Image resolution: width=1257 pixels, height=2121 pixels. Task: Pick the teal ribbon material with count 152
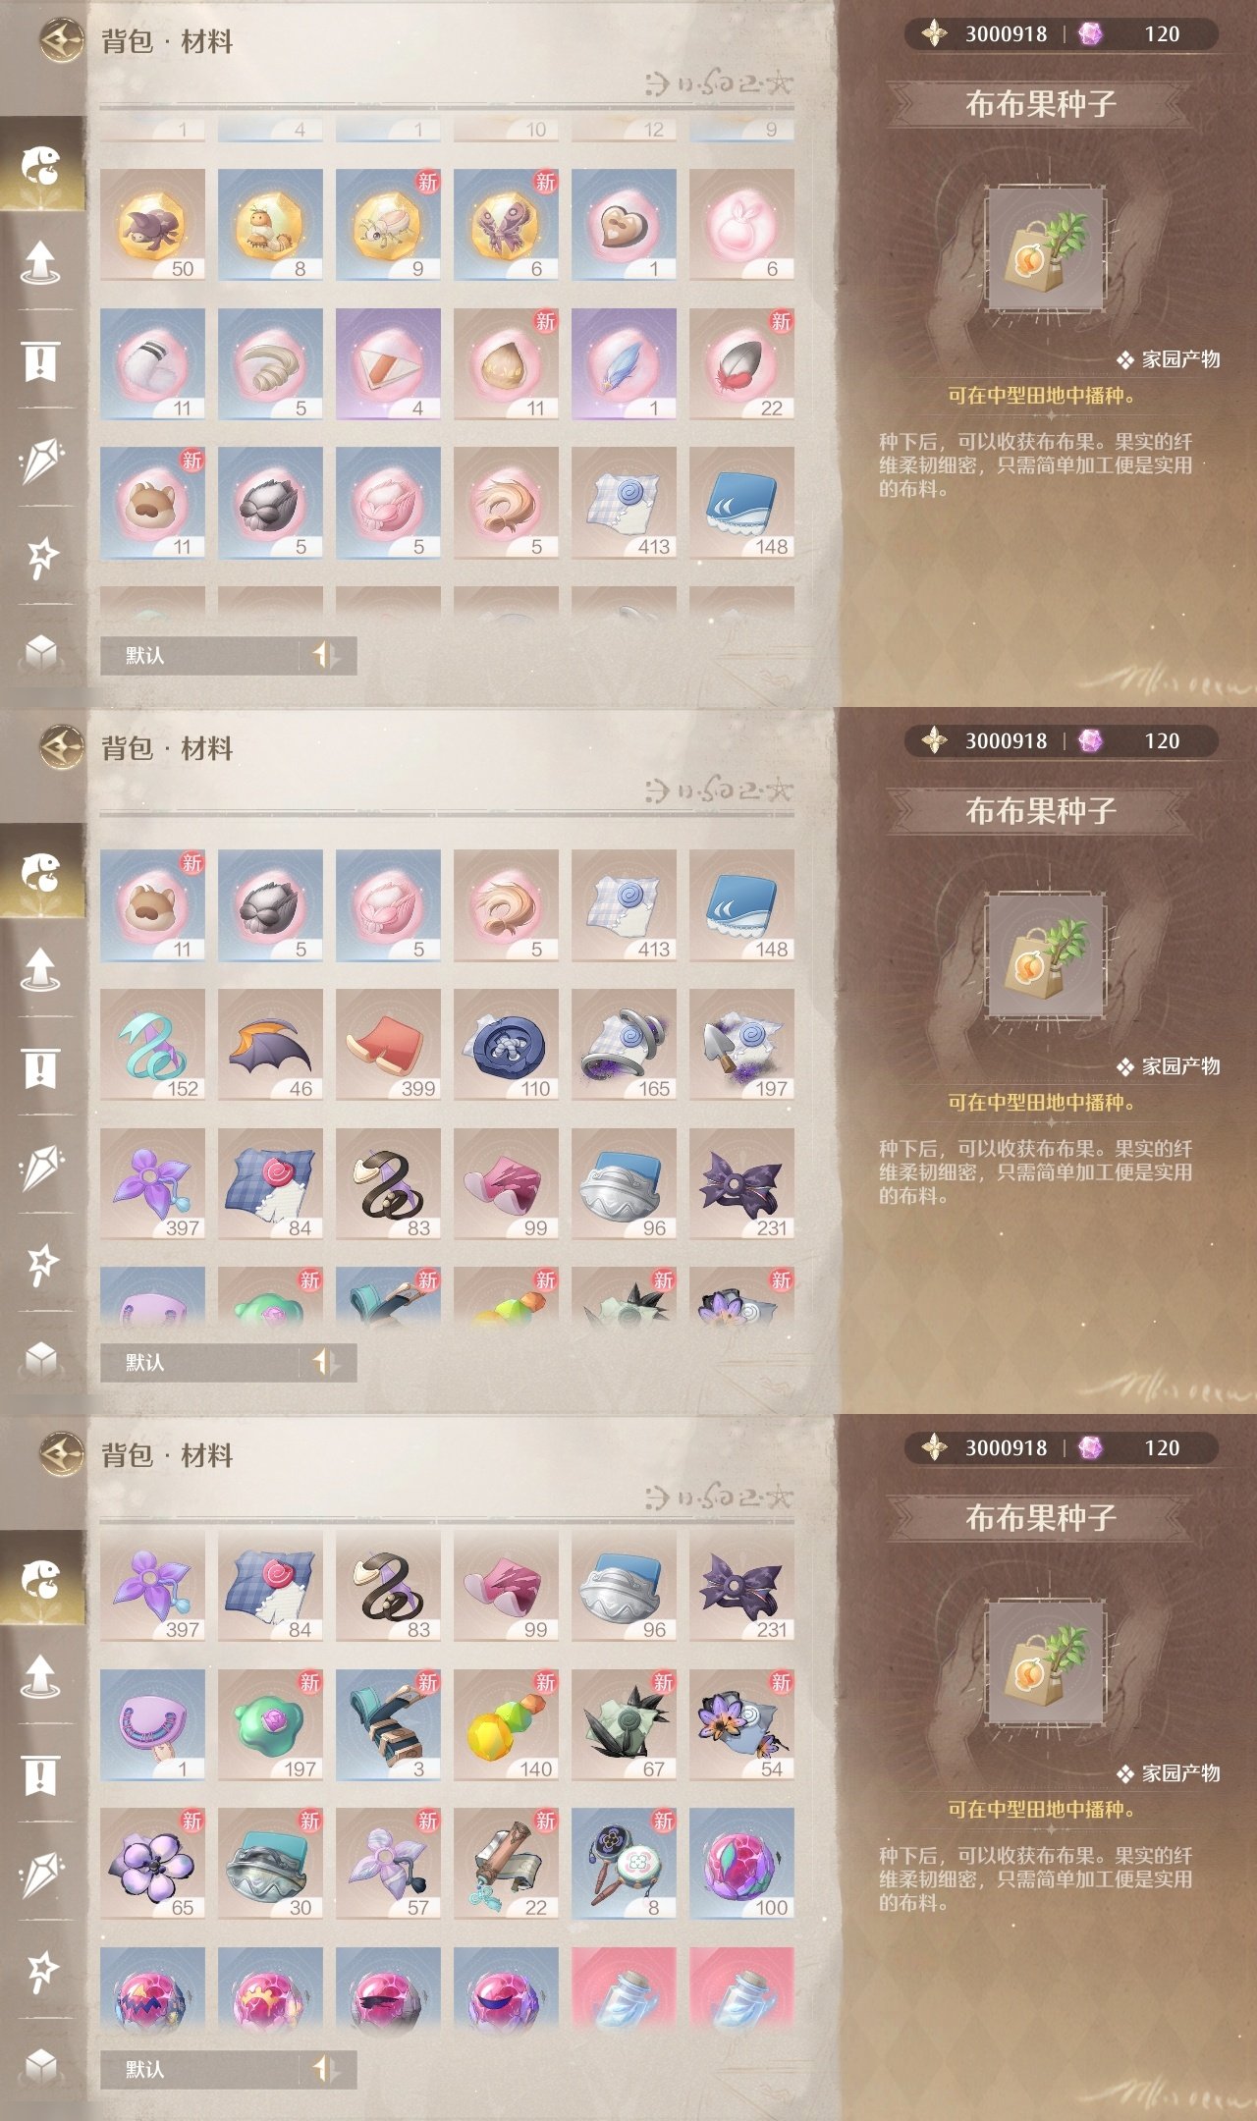(x=152, y=1045)
